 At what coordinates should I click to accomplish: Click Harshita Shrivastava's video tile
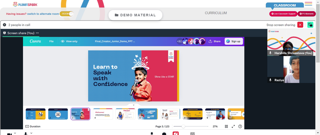click(291, 42)
